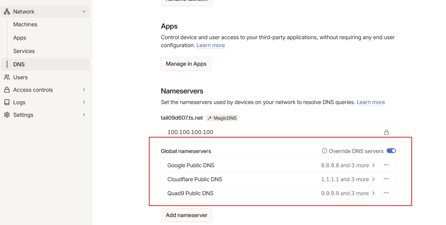Click the Network icon in sidebar
The height and width of the screenshot is (225, 446).
point(7,12)
